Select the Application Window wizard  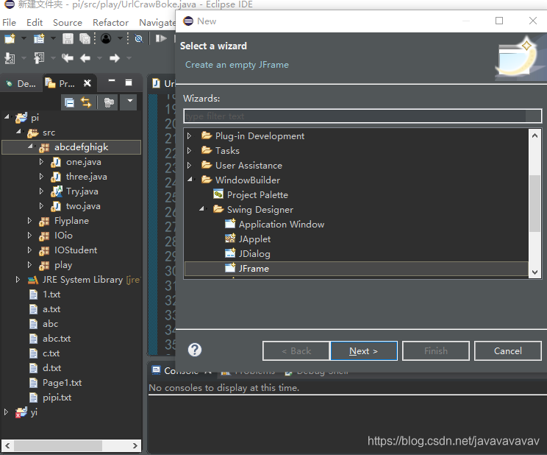pyautogui.click(x=281, y=225)
